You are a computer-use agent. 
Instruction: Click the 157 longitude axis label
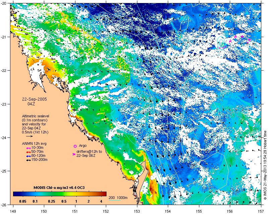coord(261,211)
